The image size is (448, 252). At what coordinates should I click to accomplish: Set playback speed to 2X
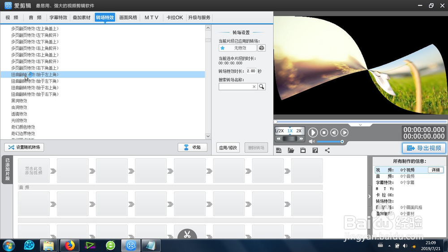coord(299,131)
